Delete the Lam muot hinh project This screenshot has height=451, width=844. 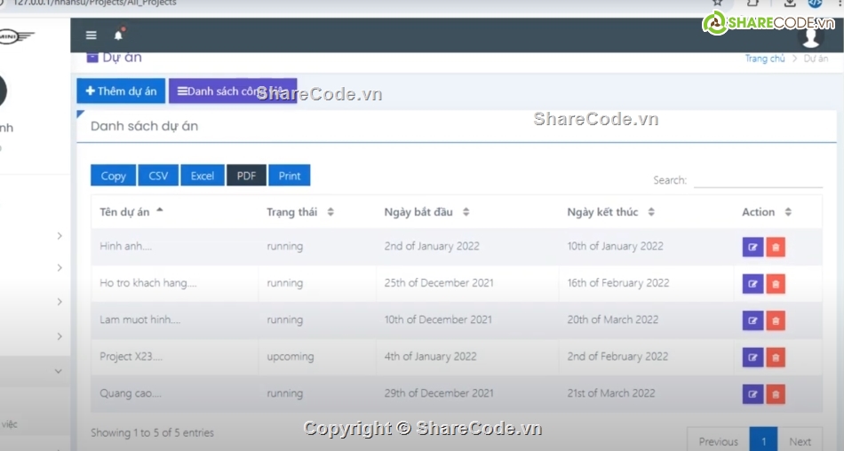(776, 320)
